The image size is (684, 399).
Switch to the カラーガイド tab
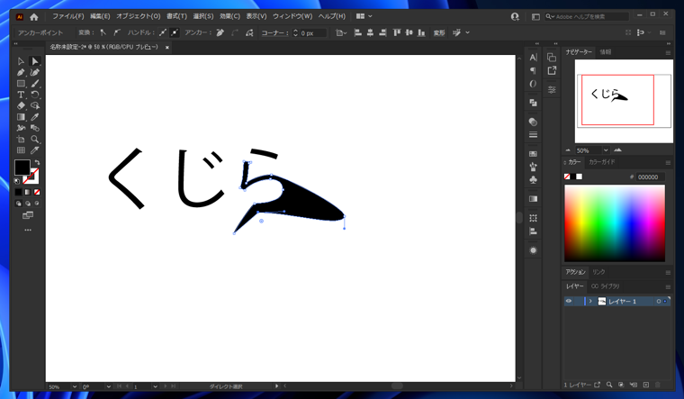click(x=601, y=162)
